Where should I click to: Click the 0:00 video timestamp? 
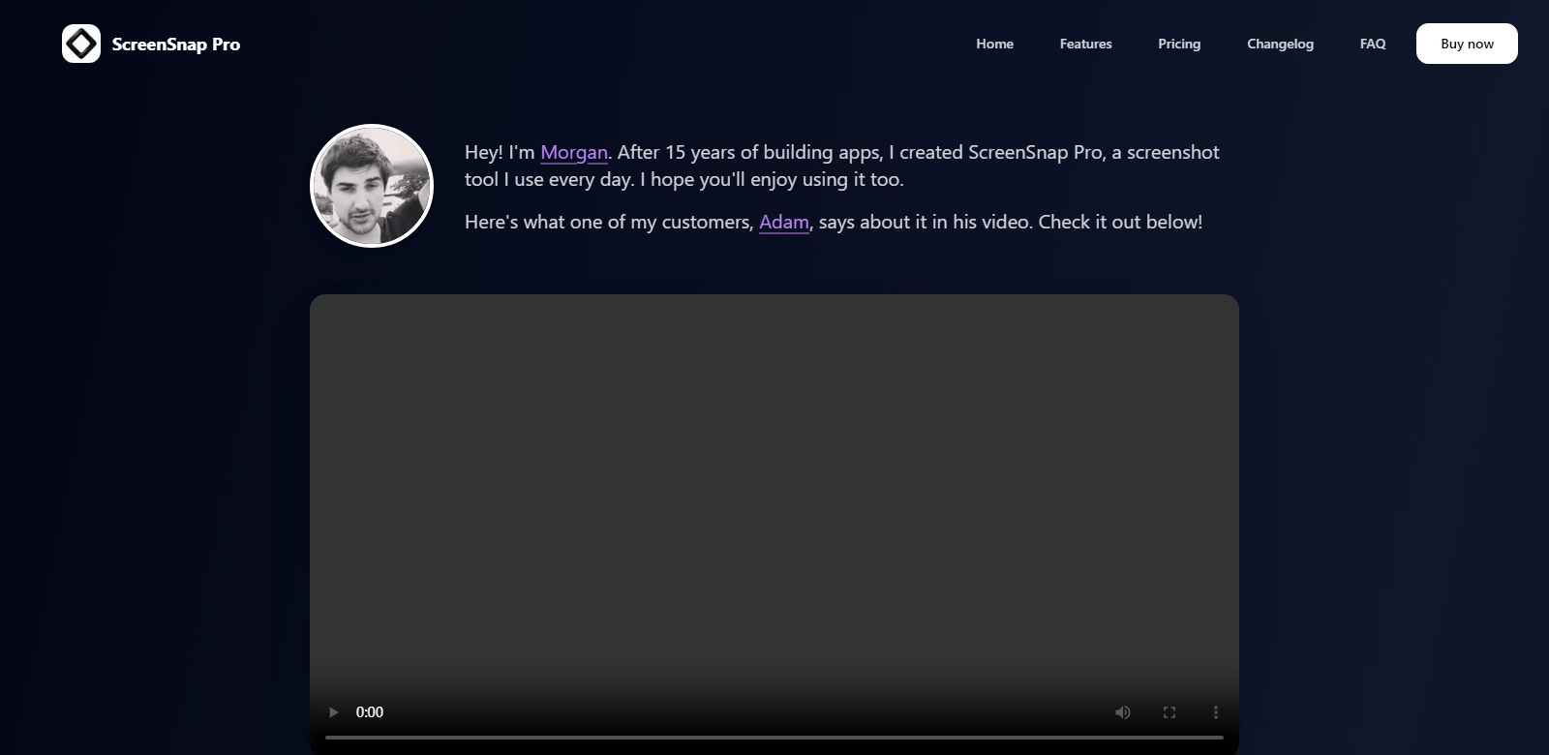370,712
